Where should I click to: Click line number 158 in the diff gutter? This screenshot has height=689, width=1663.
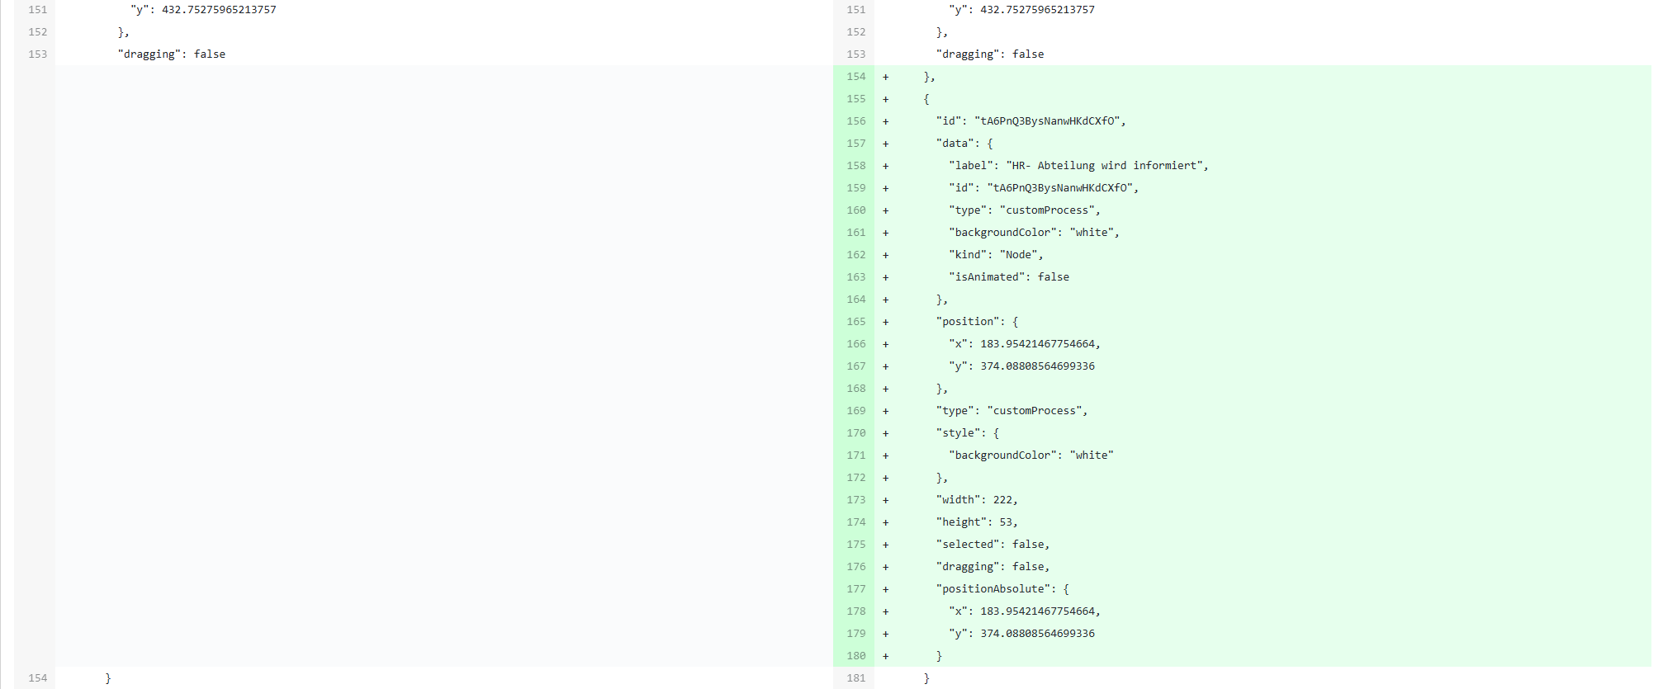(855, 166)
